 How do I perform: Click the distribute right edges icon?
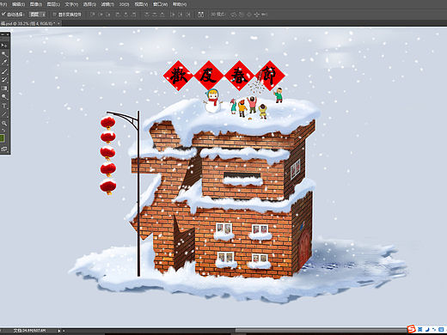point(188,14)
